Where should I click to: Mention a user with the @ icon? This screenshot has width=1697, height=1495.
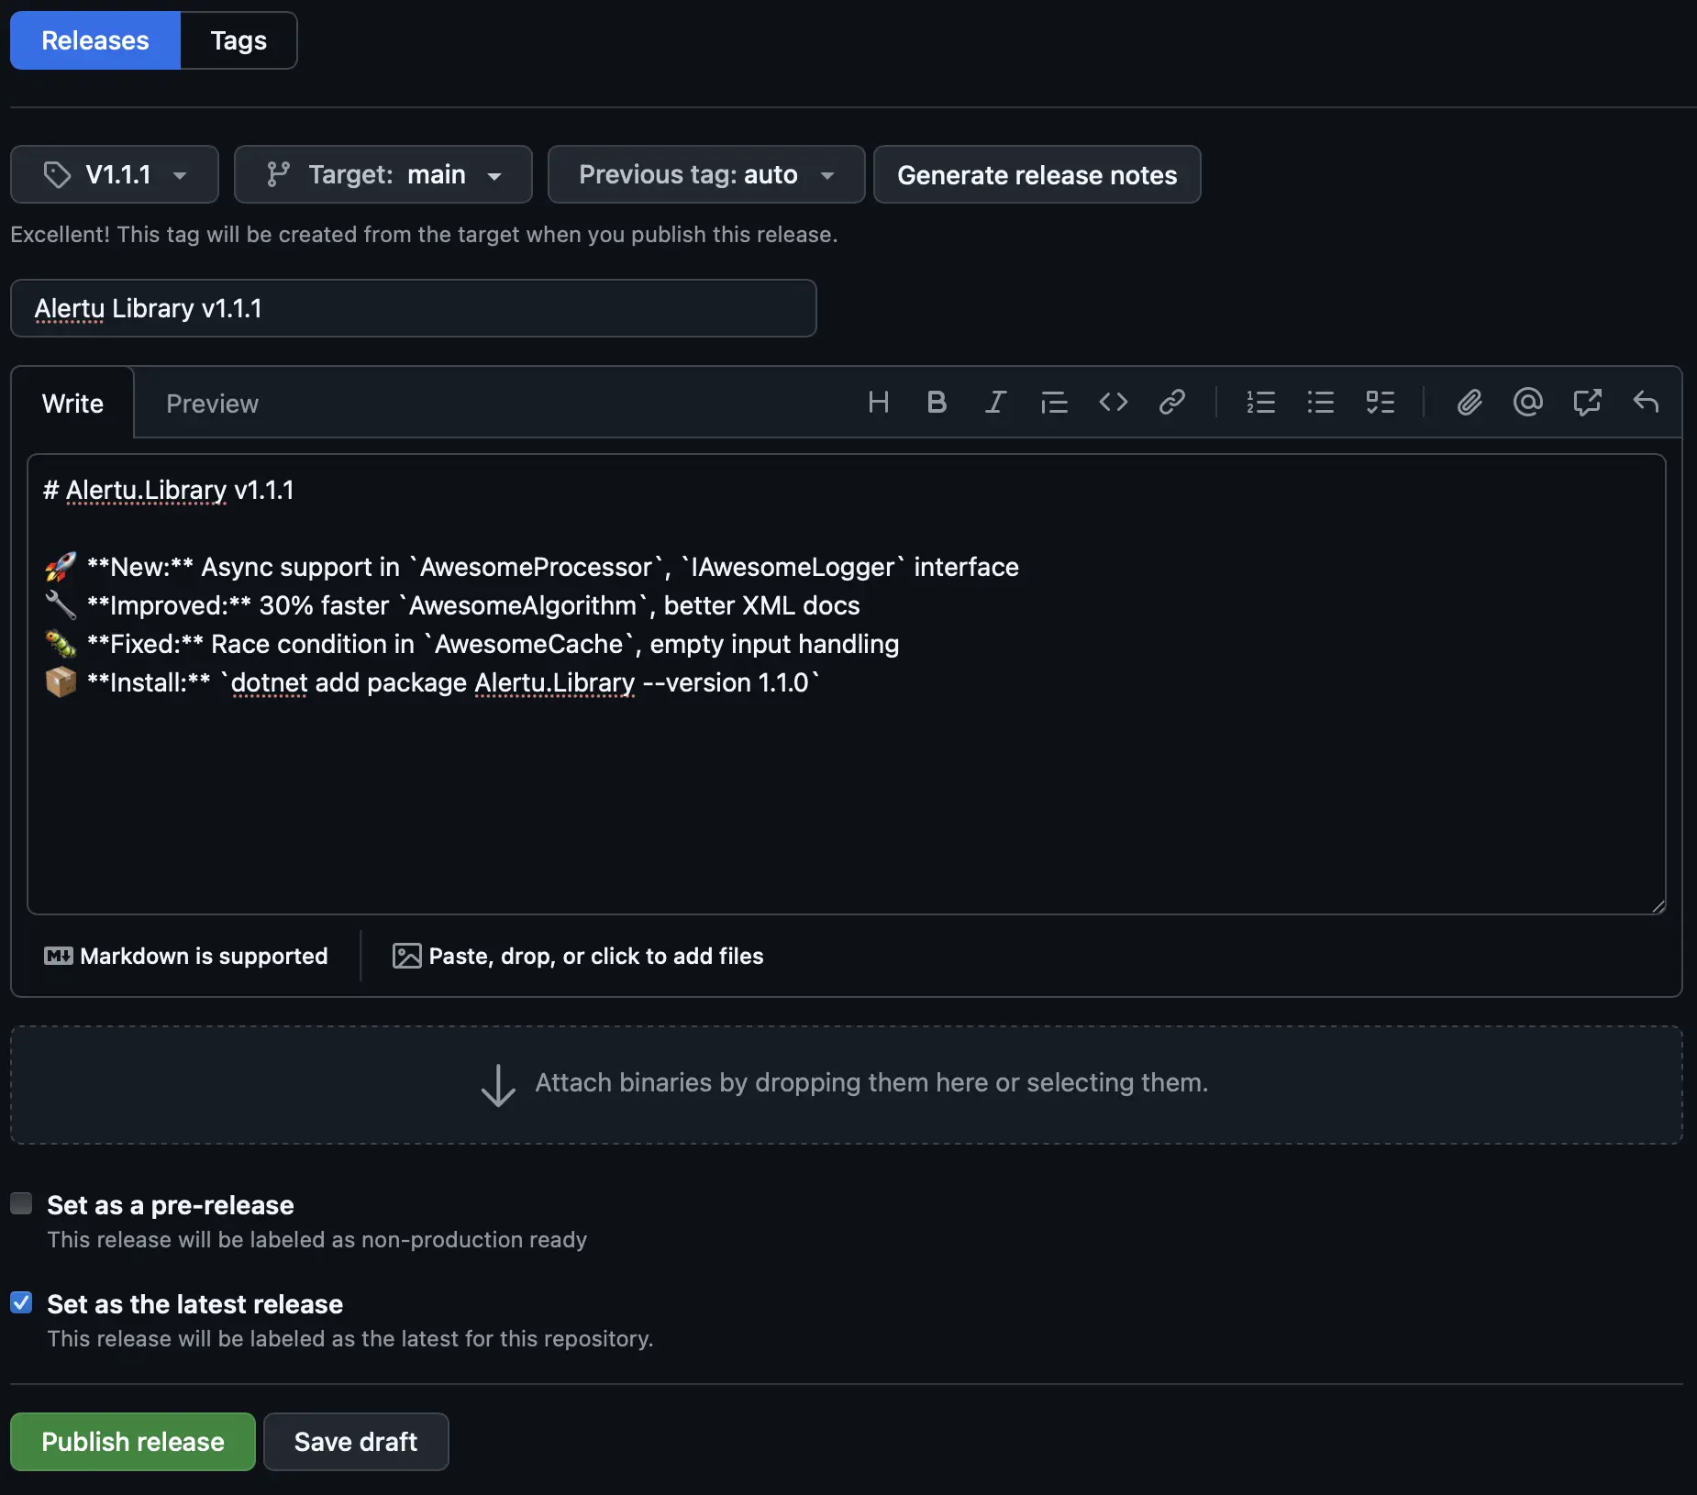1526,402
